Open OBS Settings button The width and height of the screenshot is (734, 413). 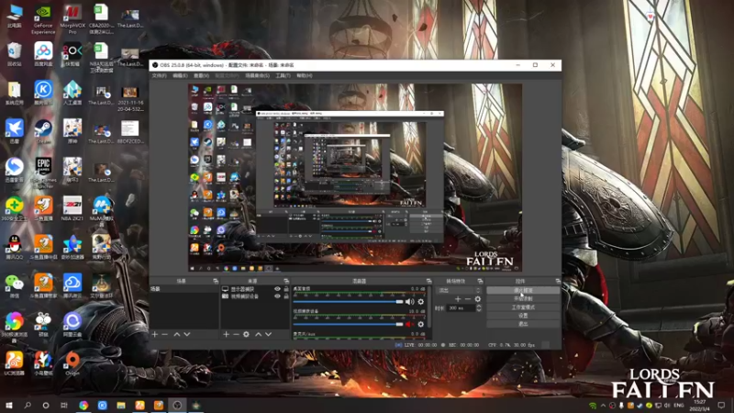click(523, 316)
